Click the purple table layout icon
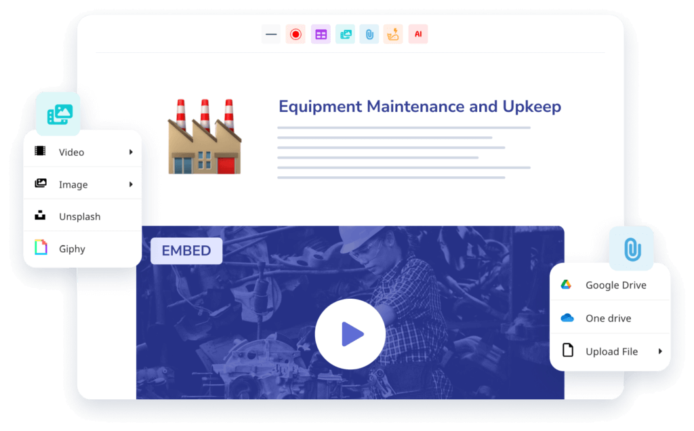 tap(321, 34)
